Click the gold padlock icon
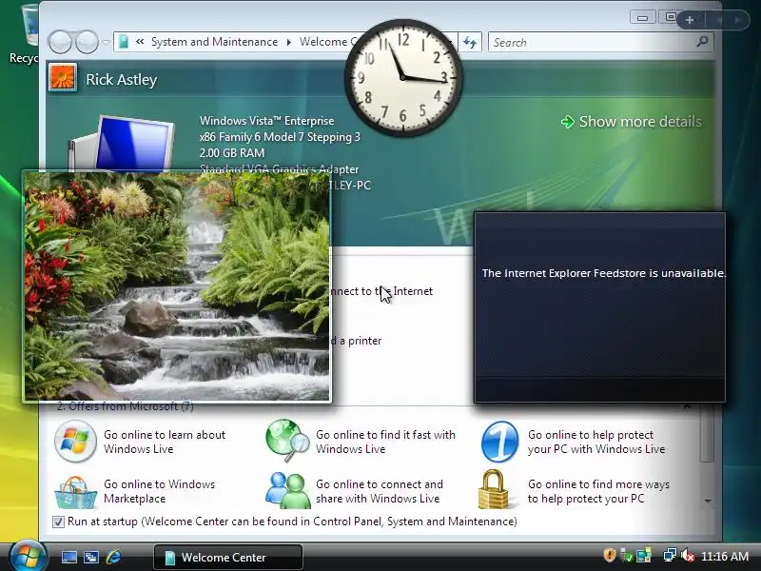 click(494, 489)
